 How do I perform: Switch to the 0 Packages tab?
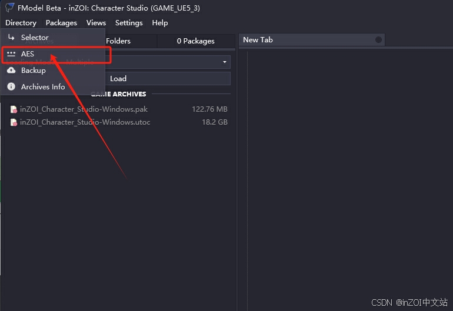point(195,41)
